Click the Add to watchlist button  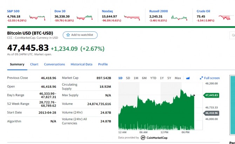pos(80,35)
